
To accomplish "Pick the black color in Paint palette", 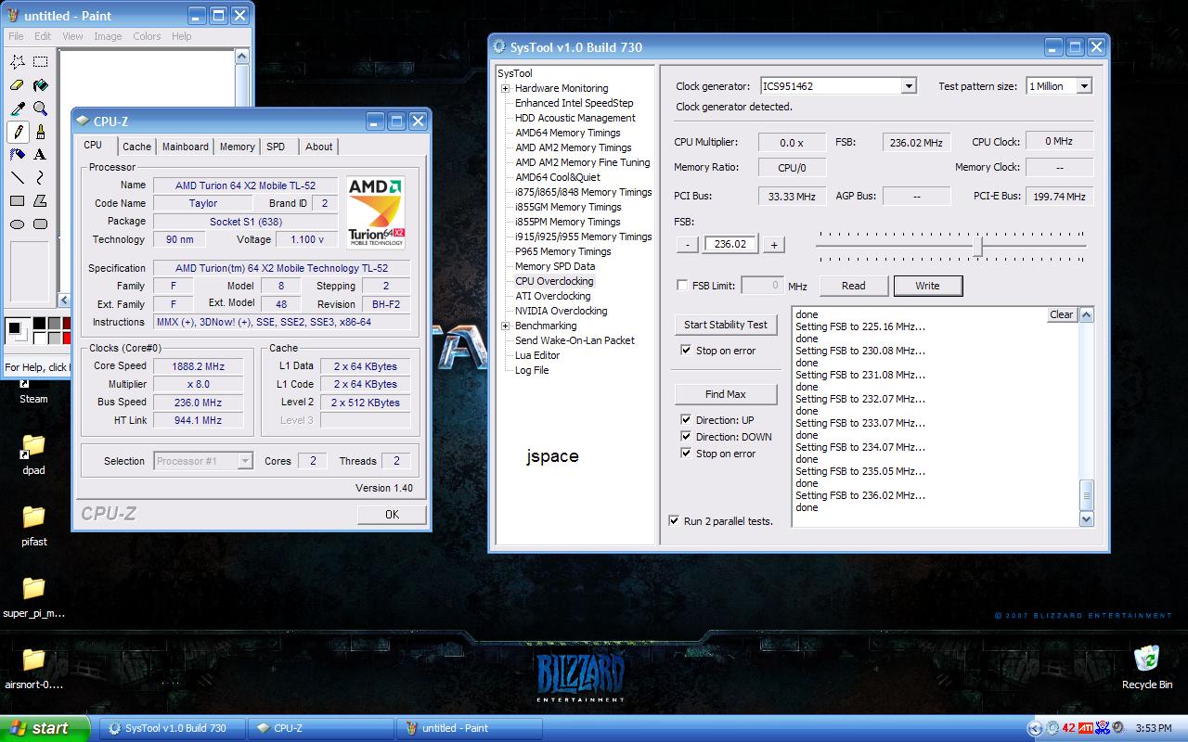I will point(40,324).
